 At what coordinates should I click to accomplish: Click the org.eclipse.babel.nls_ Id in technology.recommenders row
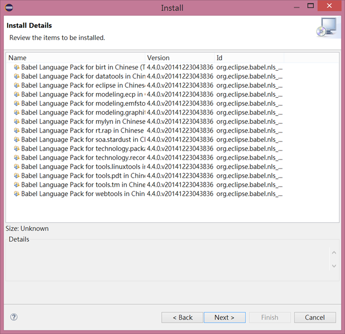(x=250, y=158)
